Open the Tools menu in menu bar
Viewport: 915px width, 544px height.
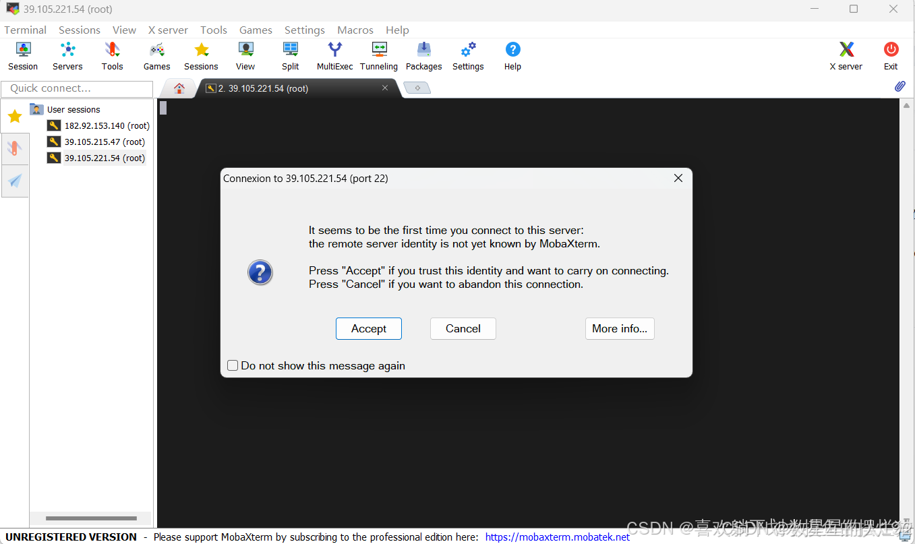click(x=214, y=30)
